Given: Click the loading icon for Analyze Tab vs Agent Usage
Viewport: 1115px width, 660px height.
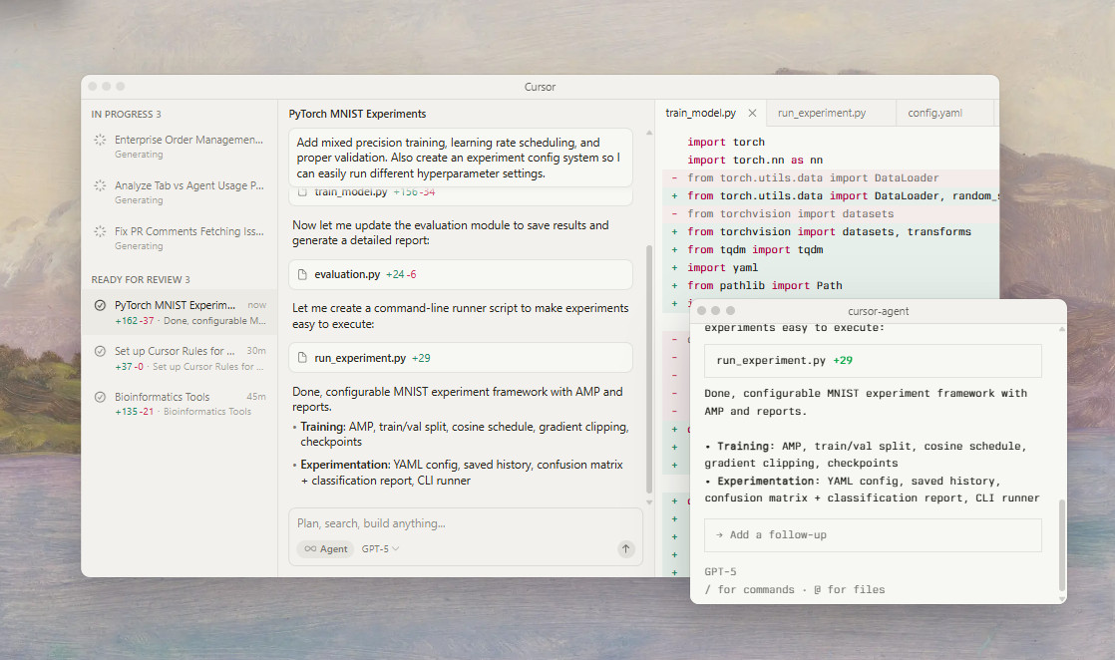Looking at the screenshot, I should pos(100,185).
